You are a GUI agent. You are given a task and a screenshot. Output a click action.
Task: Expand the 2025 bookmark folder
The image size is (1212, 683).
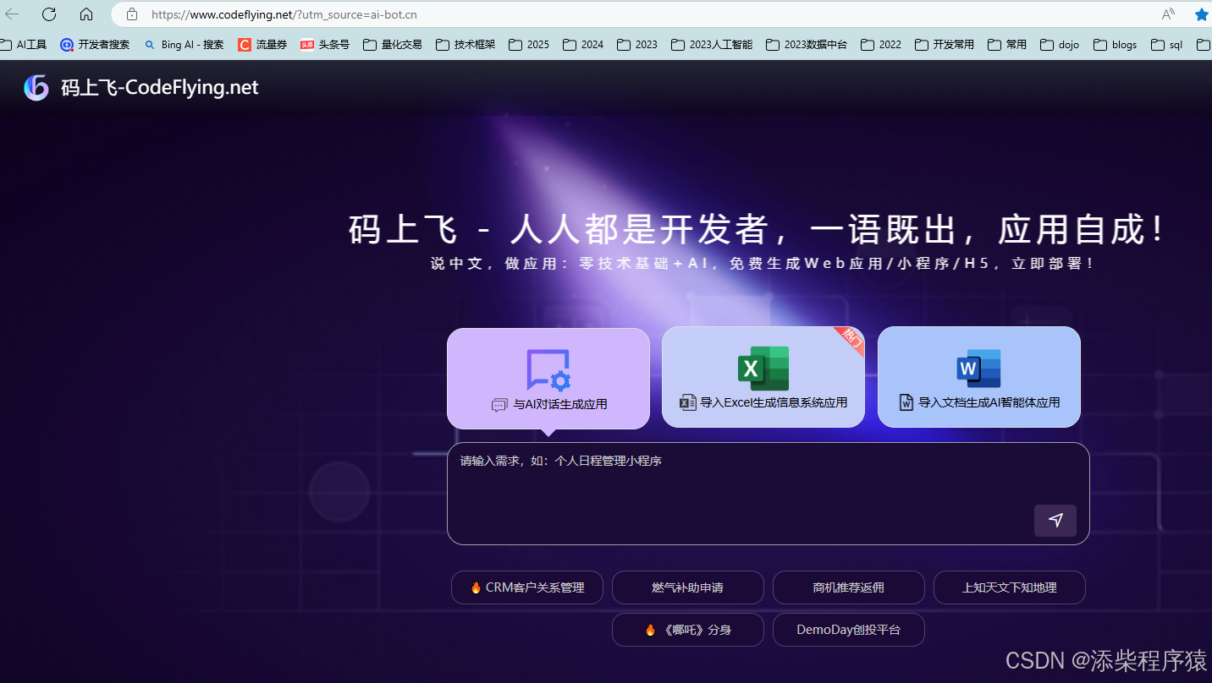[x=529, y=45]
